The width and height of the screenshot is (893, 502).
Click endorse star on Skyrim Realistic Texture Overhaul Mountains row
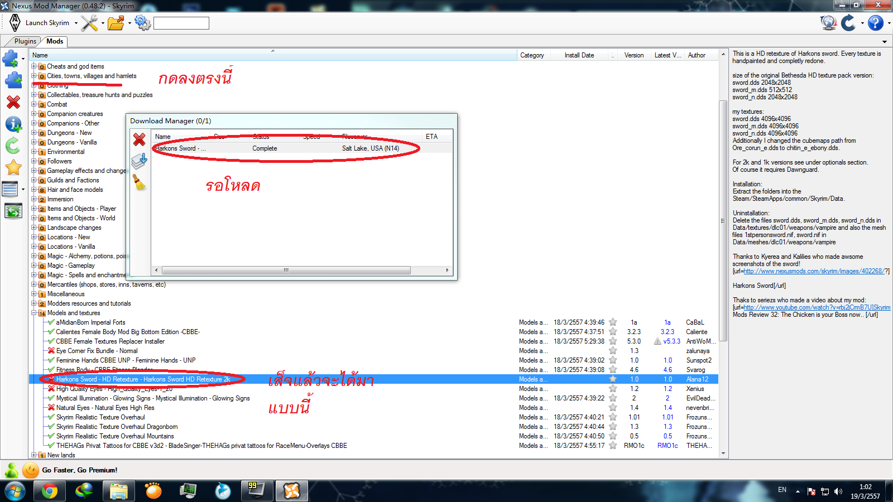pyautogui.click(x=613, y=436)
